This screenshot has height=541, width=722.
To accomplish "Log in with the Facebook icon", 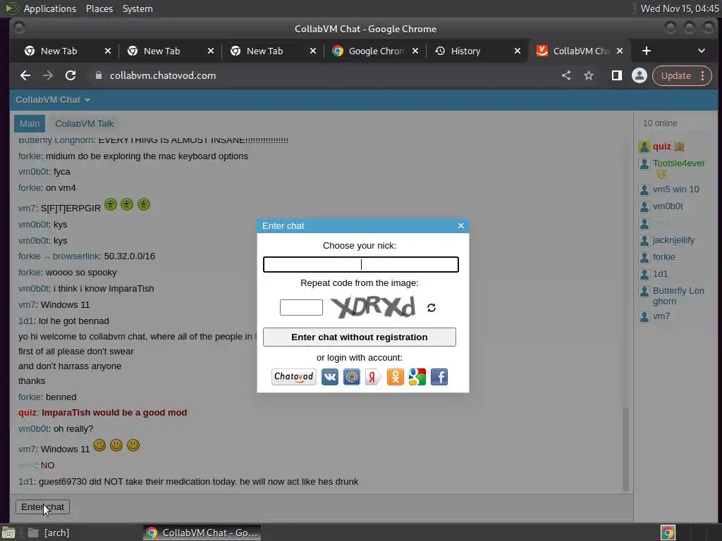I will [x=439, y=377].
